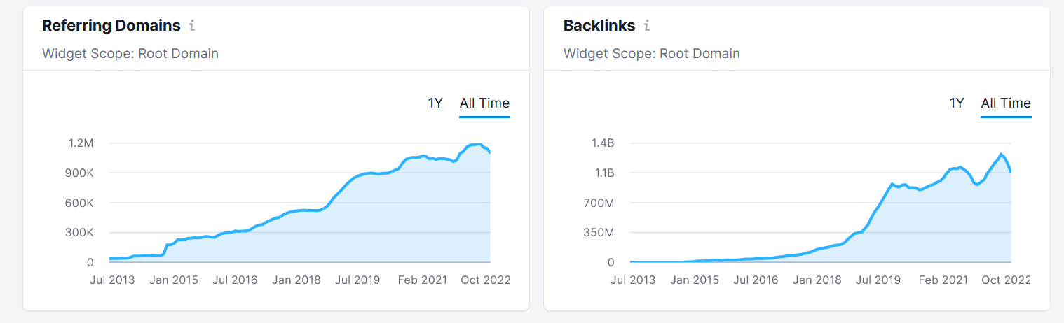This screenshot has height=323, width=1064.
Task: Open info icon beside Referring Domains title
Action: pos(192,26)
